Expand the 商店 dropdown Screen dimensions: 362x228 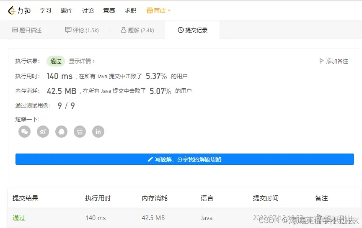[x=159, y=10]
